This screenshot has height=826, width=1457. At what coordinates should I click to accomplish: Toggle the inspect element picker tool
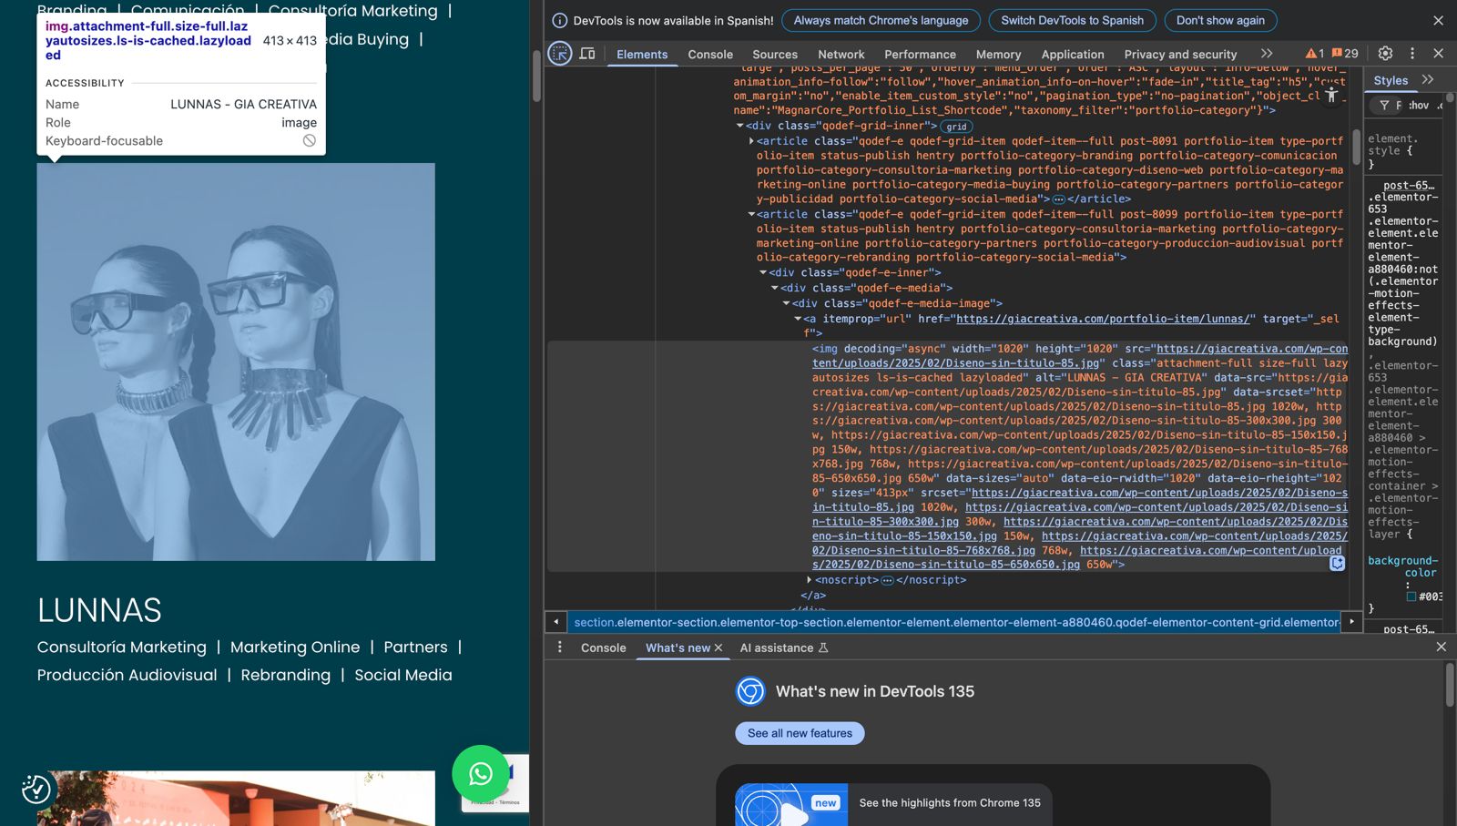click(560, 54)
